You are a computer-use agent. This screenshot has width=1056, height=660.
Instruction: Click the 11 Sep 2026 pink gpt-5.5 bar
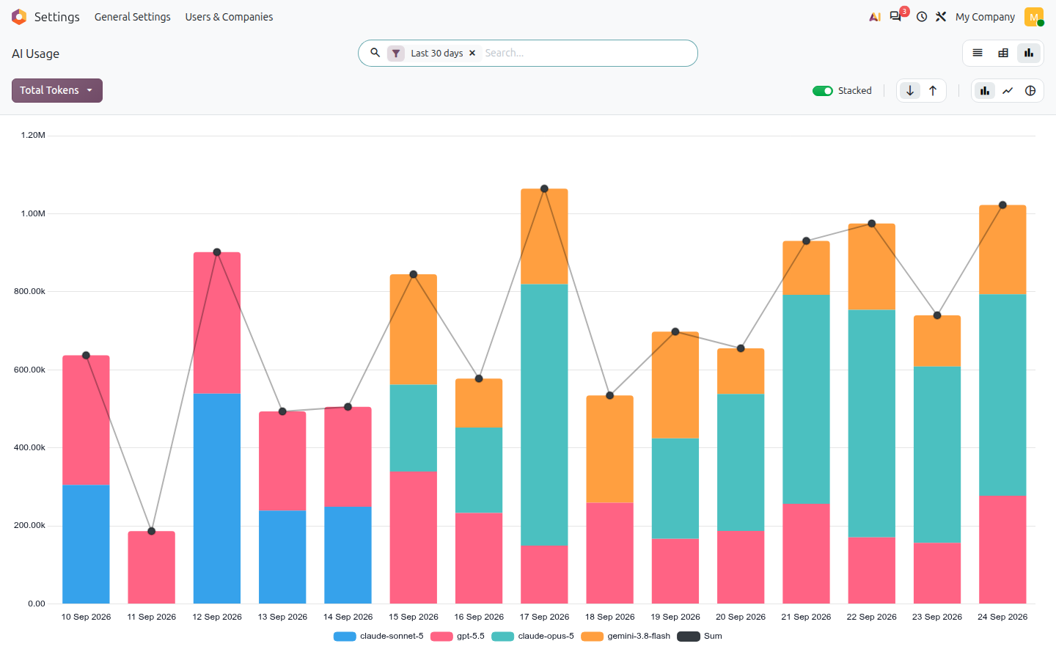[152, 568]
